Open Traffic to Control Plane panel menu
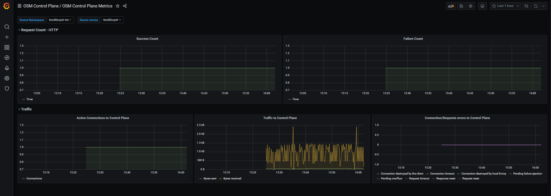 click(280, 118)
